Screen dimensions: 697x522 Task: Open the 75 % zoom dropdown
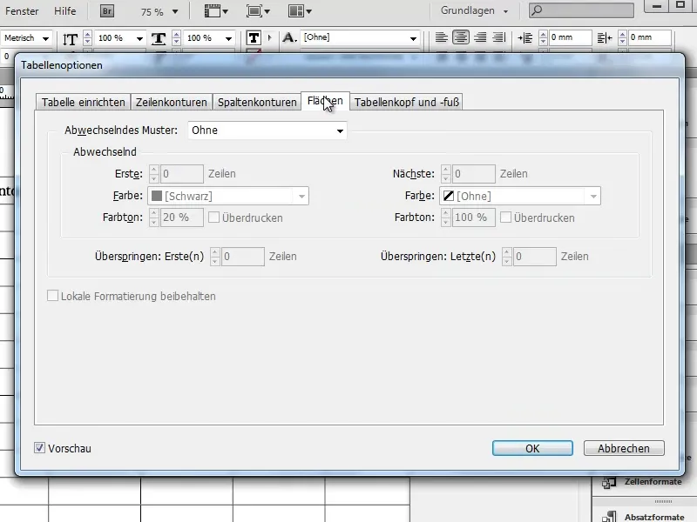(175, 12)
